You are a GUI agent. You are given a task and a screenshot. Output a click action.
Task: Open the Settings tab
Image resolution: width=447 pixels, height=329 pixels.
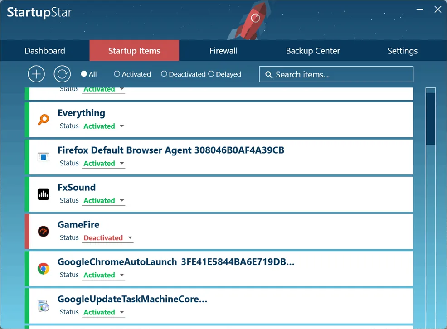[x=402, y=51]
